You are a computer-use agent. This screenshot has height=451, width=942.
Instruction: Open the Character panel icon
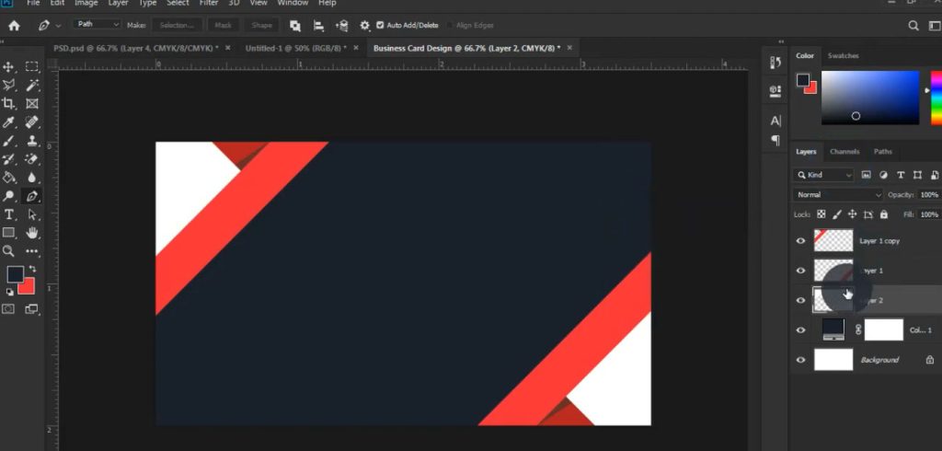[775, 121]
